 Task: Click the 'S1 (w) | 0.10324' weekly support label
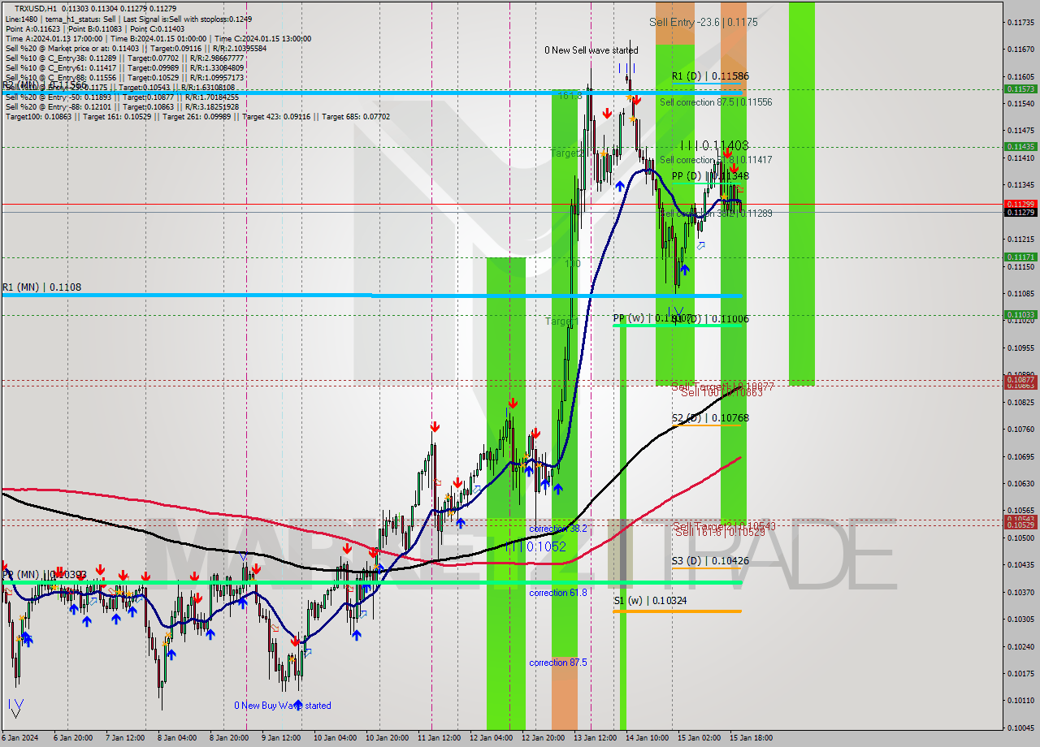pyautogui.click(x=652, y=601)
